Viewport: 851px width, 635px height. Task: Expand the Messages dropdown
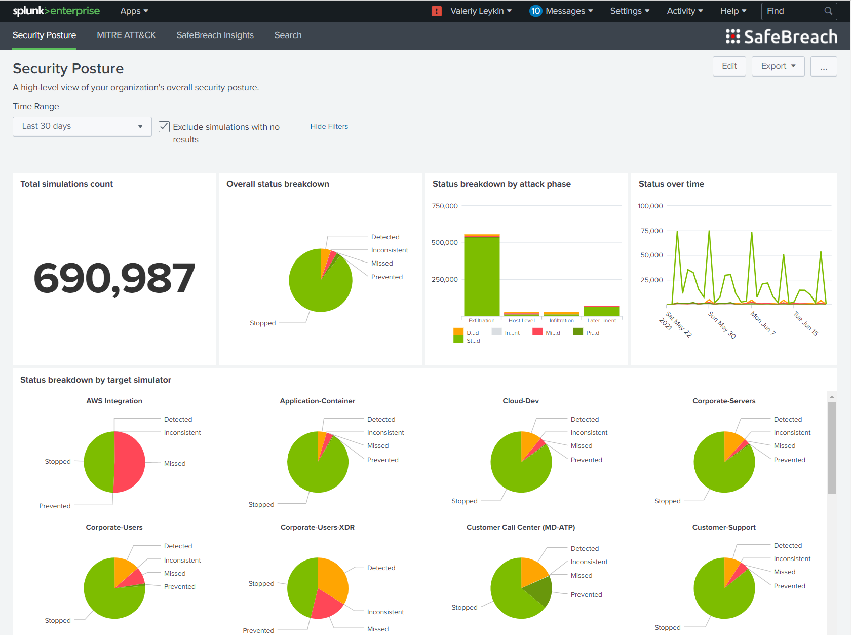click(569, 11)
